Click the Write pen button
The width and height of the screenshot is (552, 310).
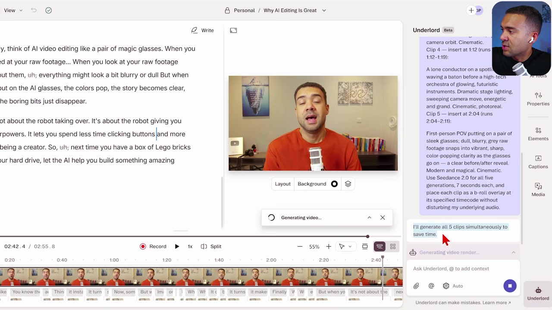coord(202,30)
